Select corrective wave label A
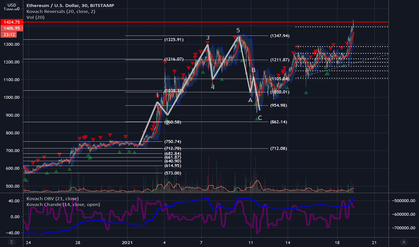This screenshot has width=419, height=247. point(250,100)
